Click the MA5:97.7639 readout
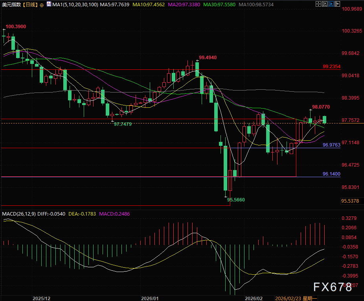Image resolution: width=364 pixels, height=301 pixels. 114,4
